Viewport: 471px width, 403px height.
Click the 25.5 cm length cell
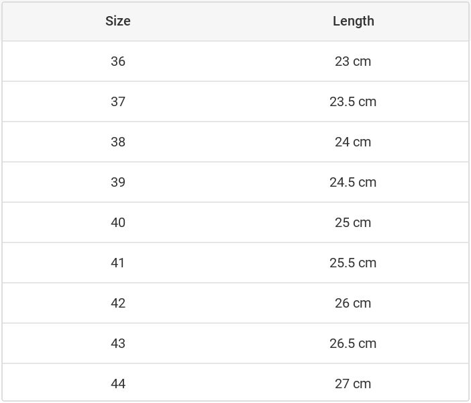click(353, 263)
